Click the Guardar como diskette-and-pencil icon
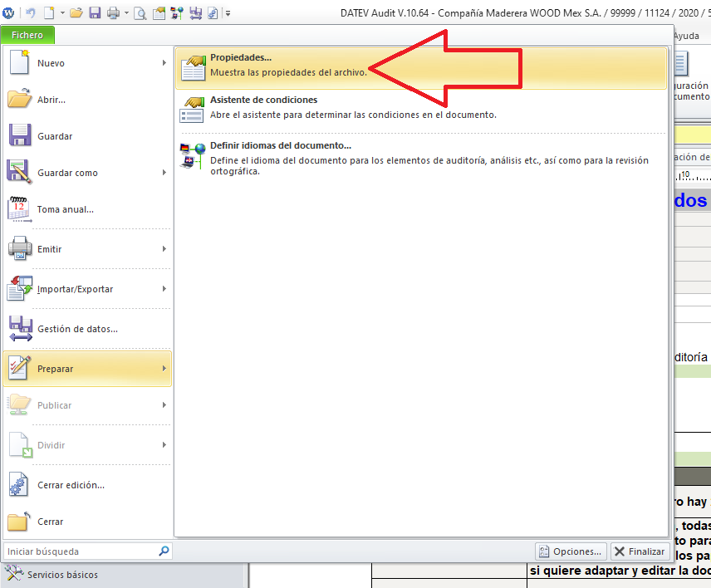Viewport: 711px width, 588px height. (19, 172)
